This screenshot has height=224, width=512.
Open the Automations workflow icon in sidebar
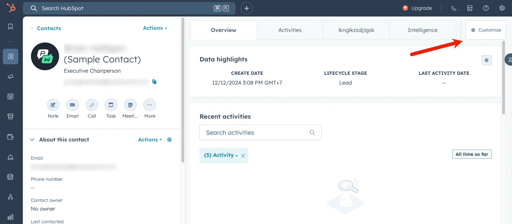pos(10,197)
